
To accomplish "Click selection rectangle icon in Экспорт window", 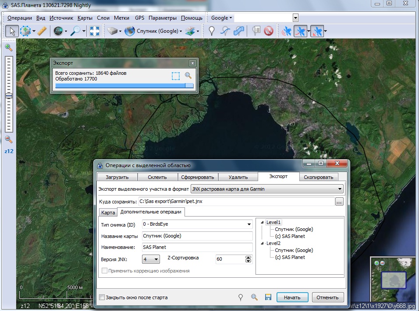I will 176,76.
